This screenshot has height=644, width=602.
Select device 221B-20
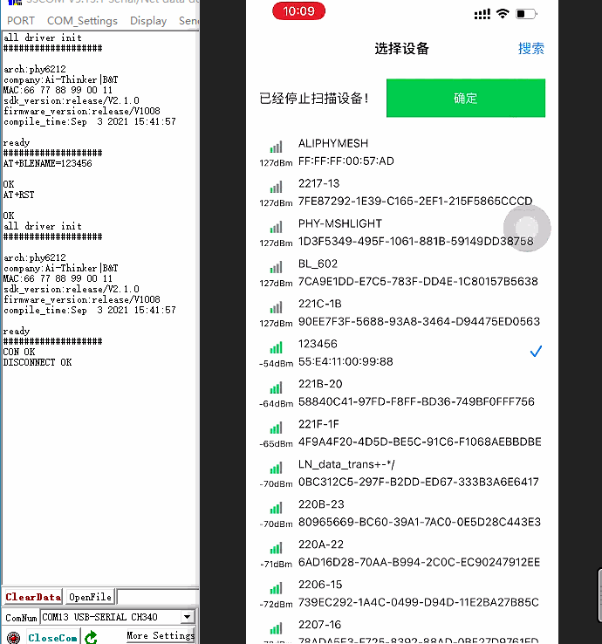[x=402, y=393]
